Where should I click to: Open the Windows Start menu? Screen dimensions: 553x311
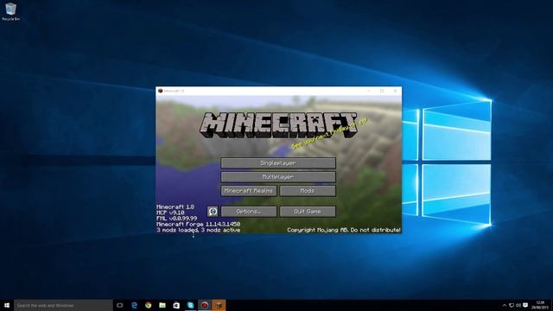click(x=7, y=305)
